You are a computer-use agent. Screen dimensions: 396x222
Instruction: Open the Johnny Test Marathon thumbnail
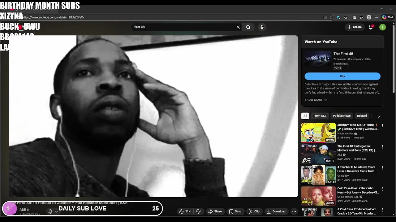tap(318, 133)
